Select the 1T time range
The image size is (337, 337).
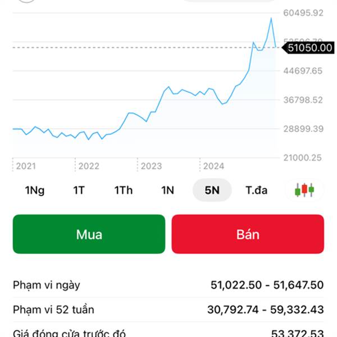click(x=79, y=190)
